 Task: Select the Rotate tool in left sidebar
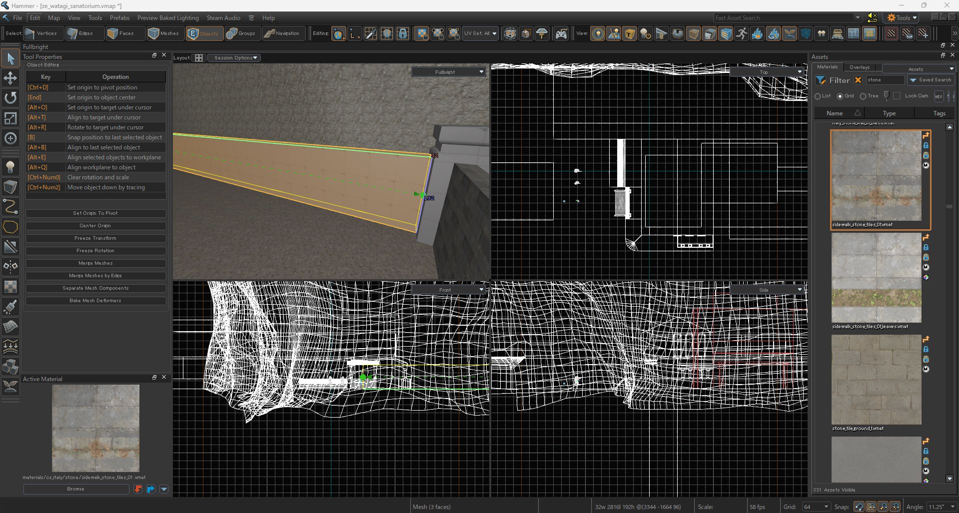coord(10,98)
